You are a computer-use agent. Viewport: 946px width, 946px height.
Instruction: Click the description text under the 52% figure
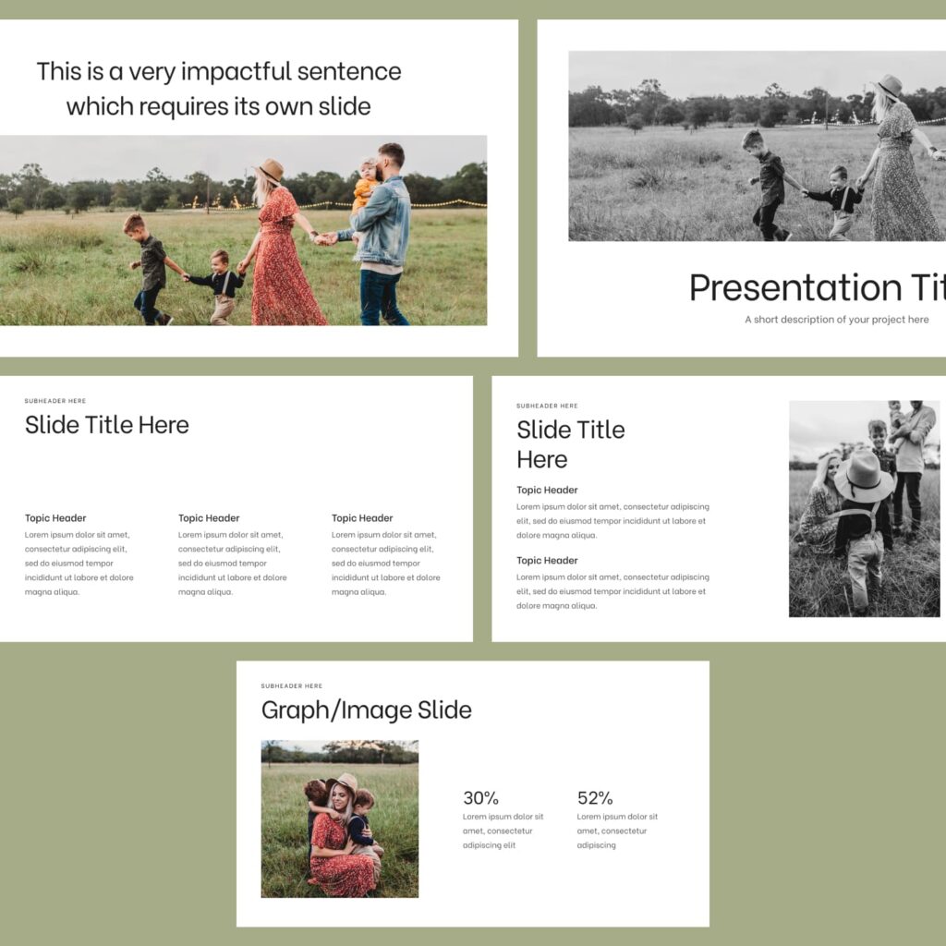[616, 831]
